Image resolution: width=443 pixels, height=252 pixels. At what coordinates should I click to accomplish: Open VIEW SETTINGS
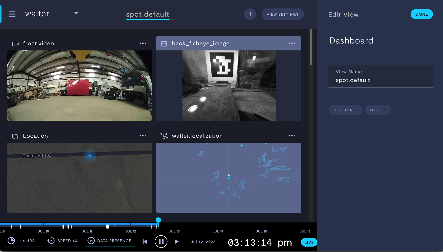point(283,14)
